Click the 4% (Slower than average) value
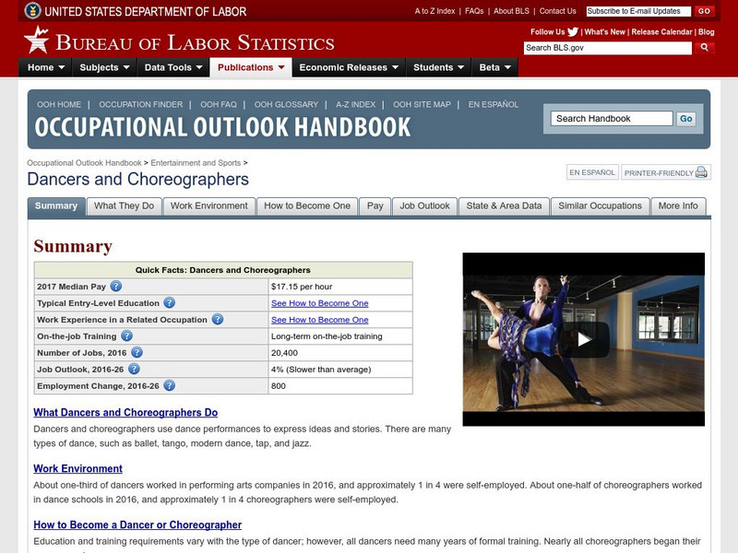 321,370
